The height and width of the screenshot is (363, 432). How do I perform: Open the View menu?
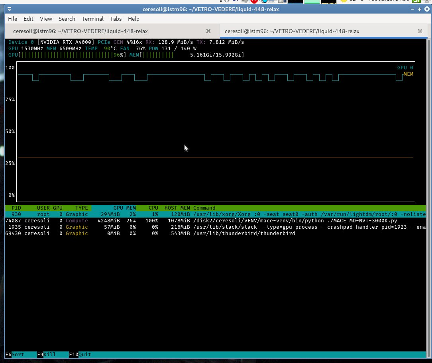(x=46, y=19)
